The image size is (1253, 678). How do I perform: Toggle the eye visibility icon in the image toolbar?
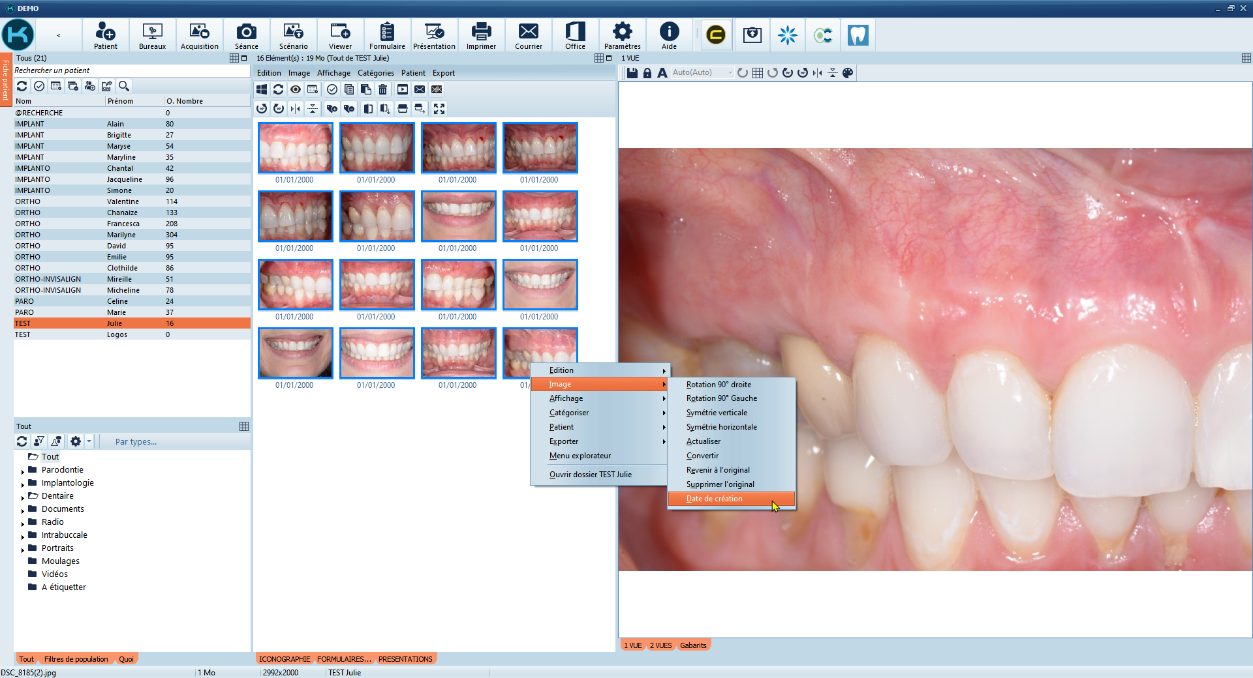pos(296,89)
